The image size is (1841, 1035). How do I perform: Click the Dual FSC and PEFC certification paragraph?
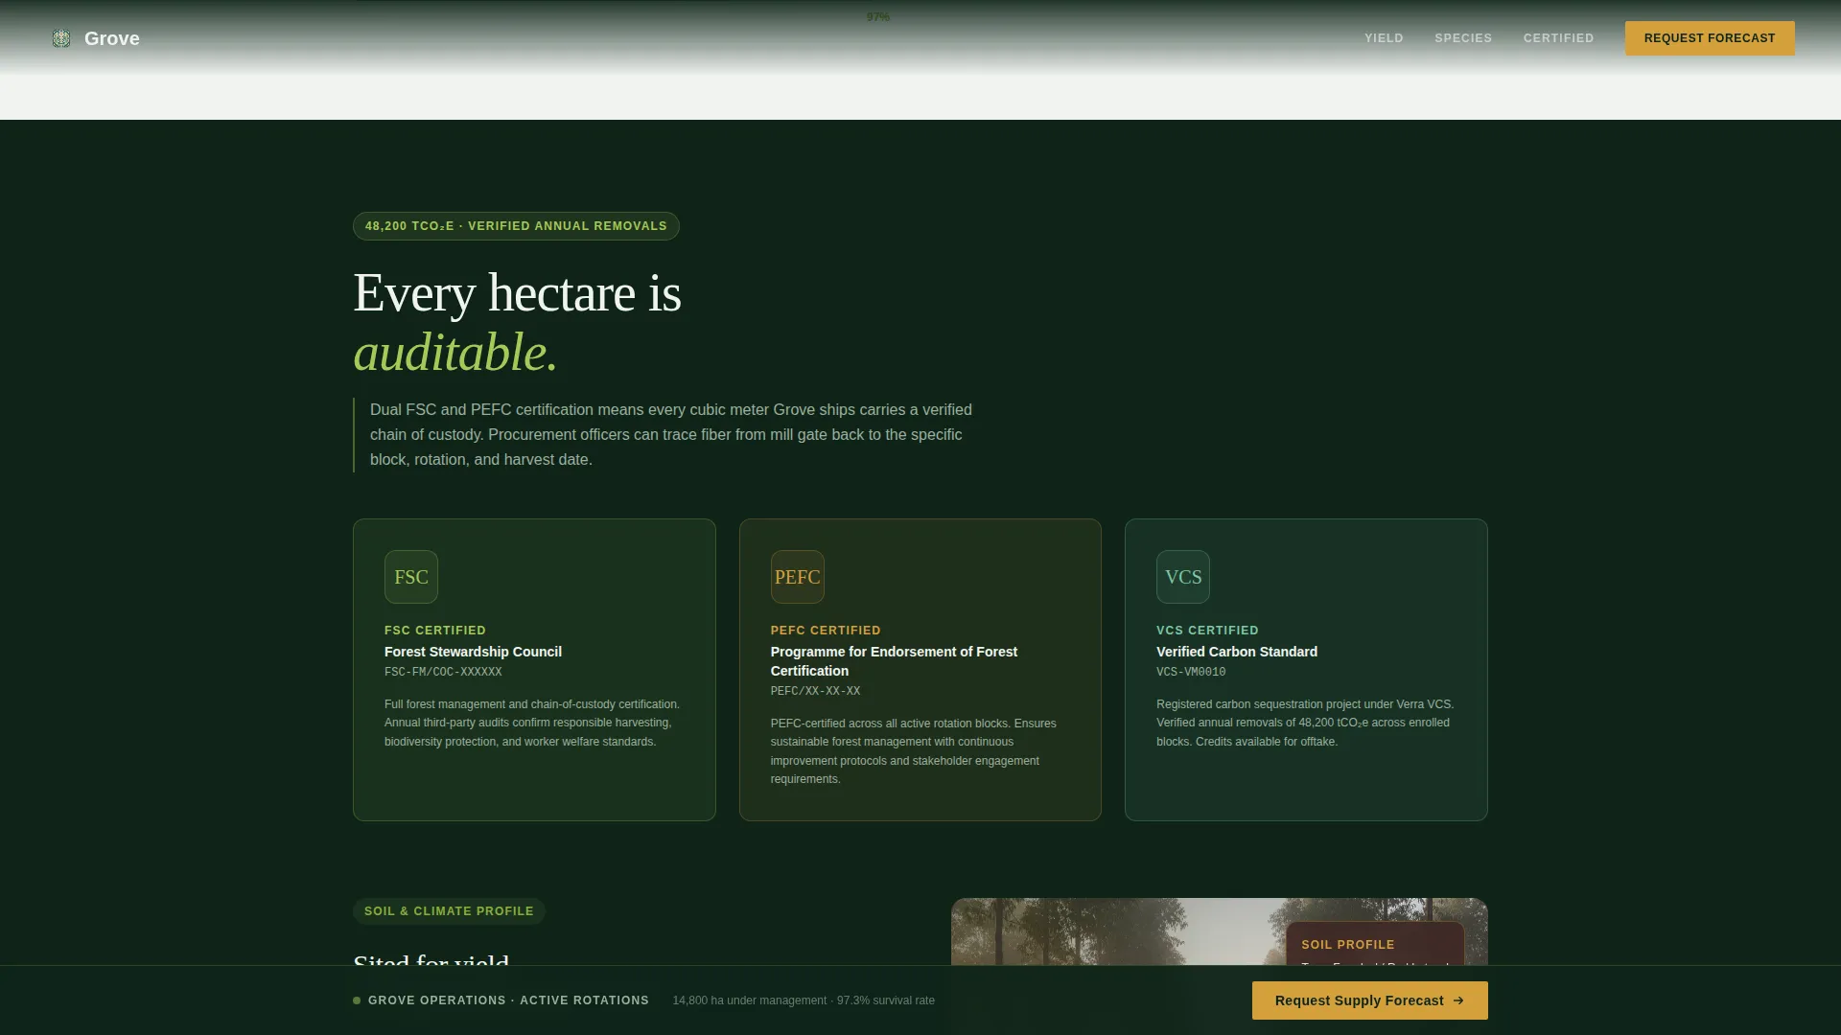tap(671, 435)
